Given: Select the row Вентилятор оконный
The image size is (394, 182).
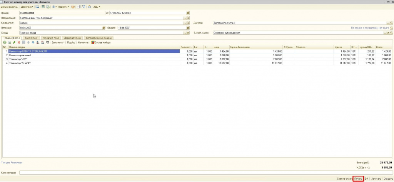Looking at the screenshot, I should click(197, 55).
